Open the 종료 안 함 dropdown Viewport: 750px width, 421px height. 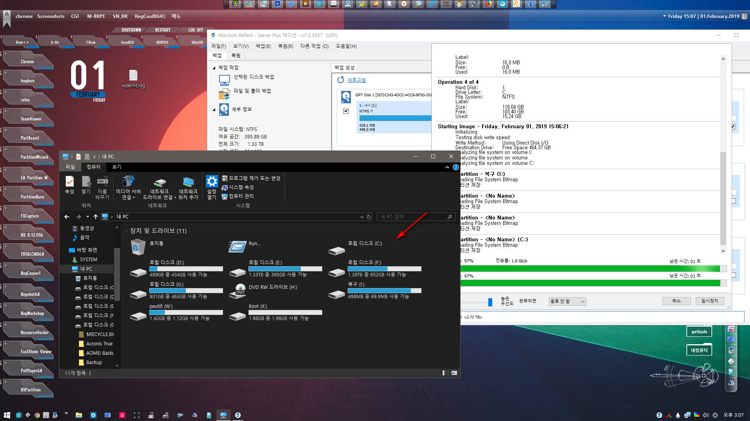567,301
